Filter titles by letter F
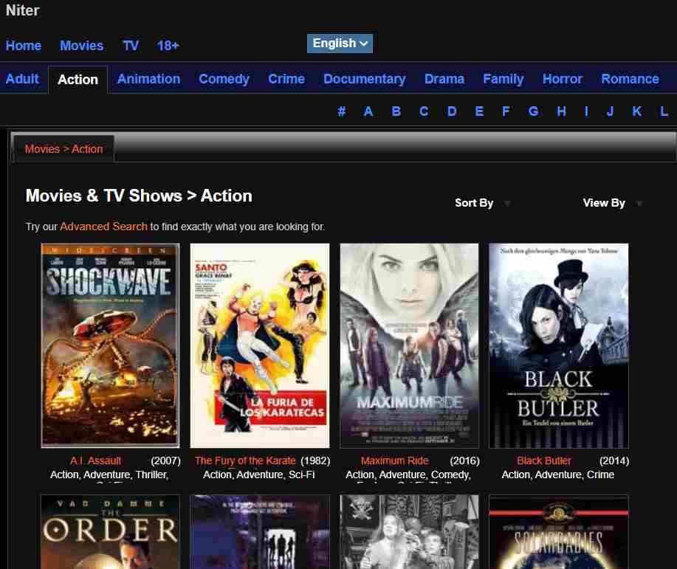The width and height of the screenshot is (677, 569). click(x=506, y=111)
